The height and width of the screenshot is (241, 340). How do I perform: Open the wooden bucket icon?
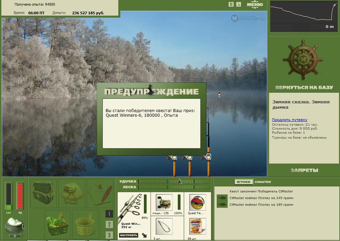(85, 224)
